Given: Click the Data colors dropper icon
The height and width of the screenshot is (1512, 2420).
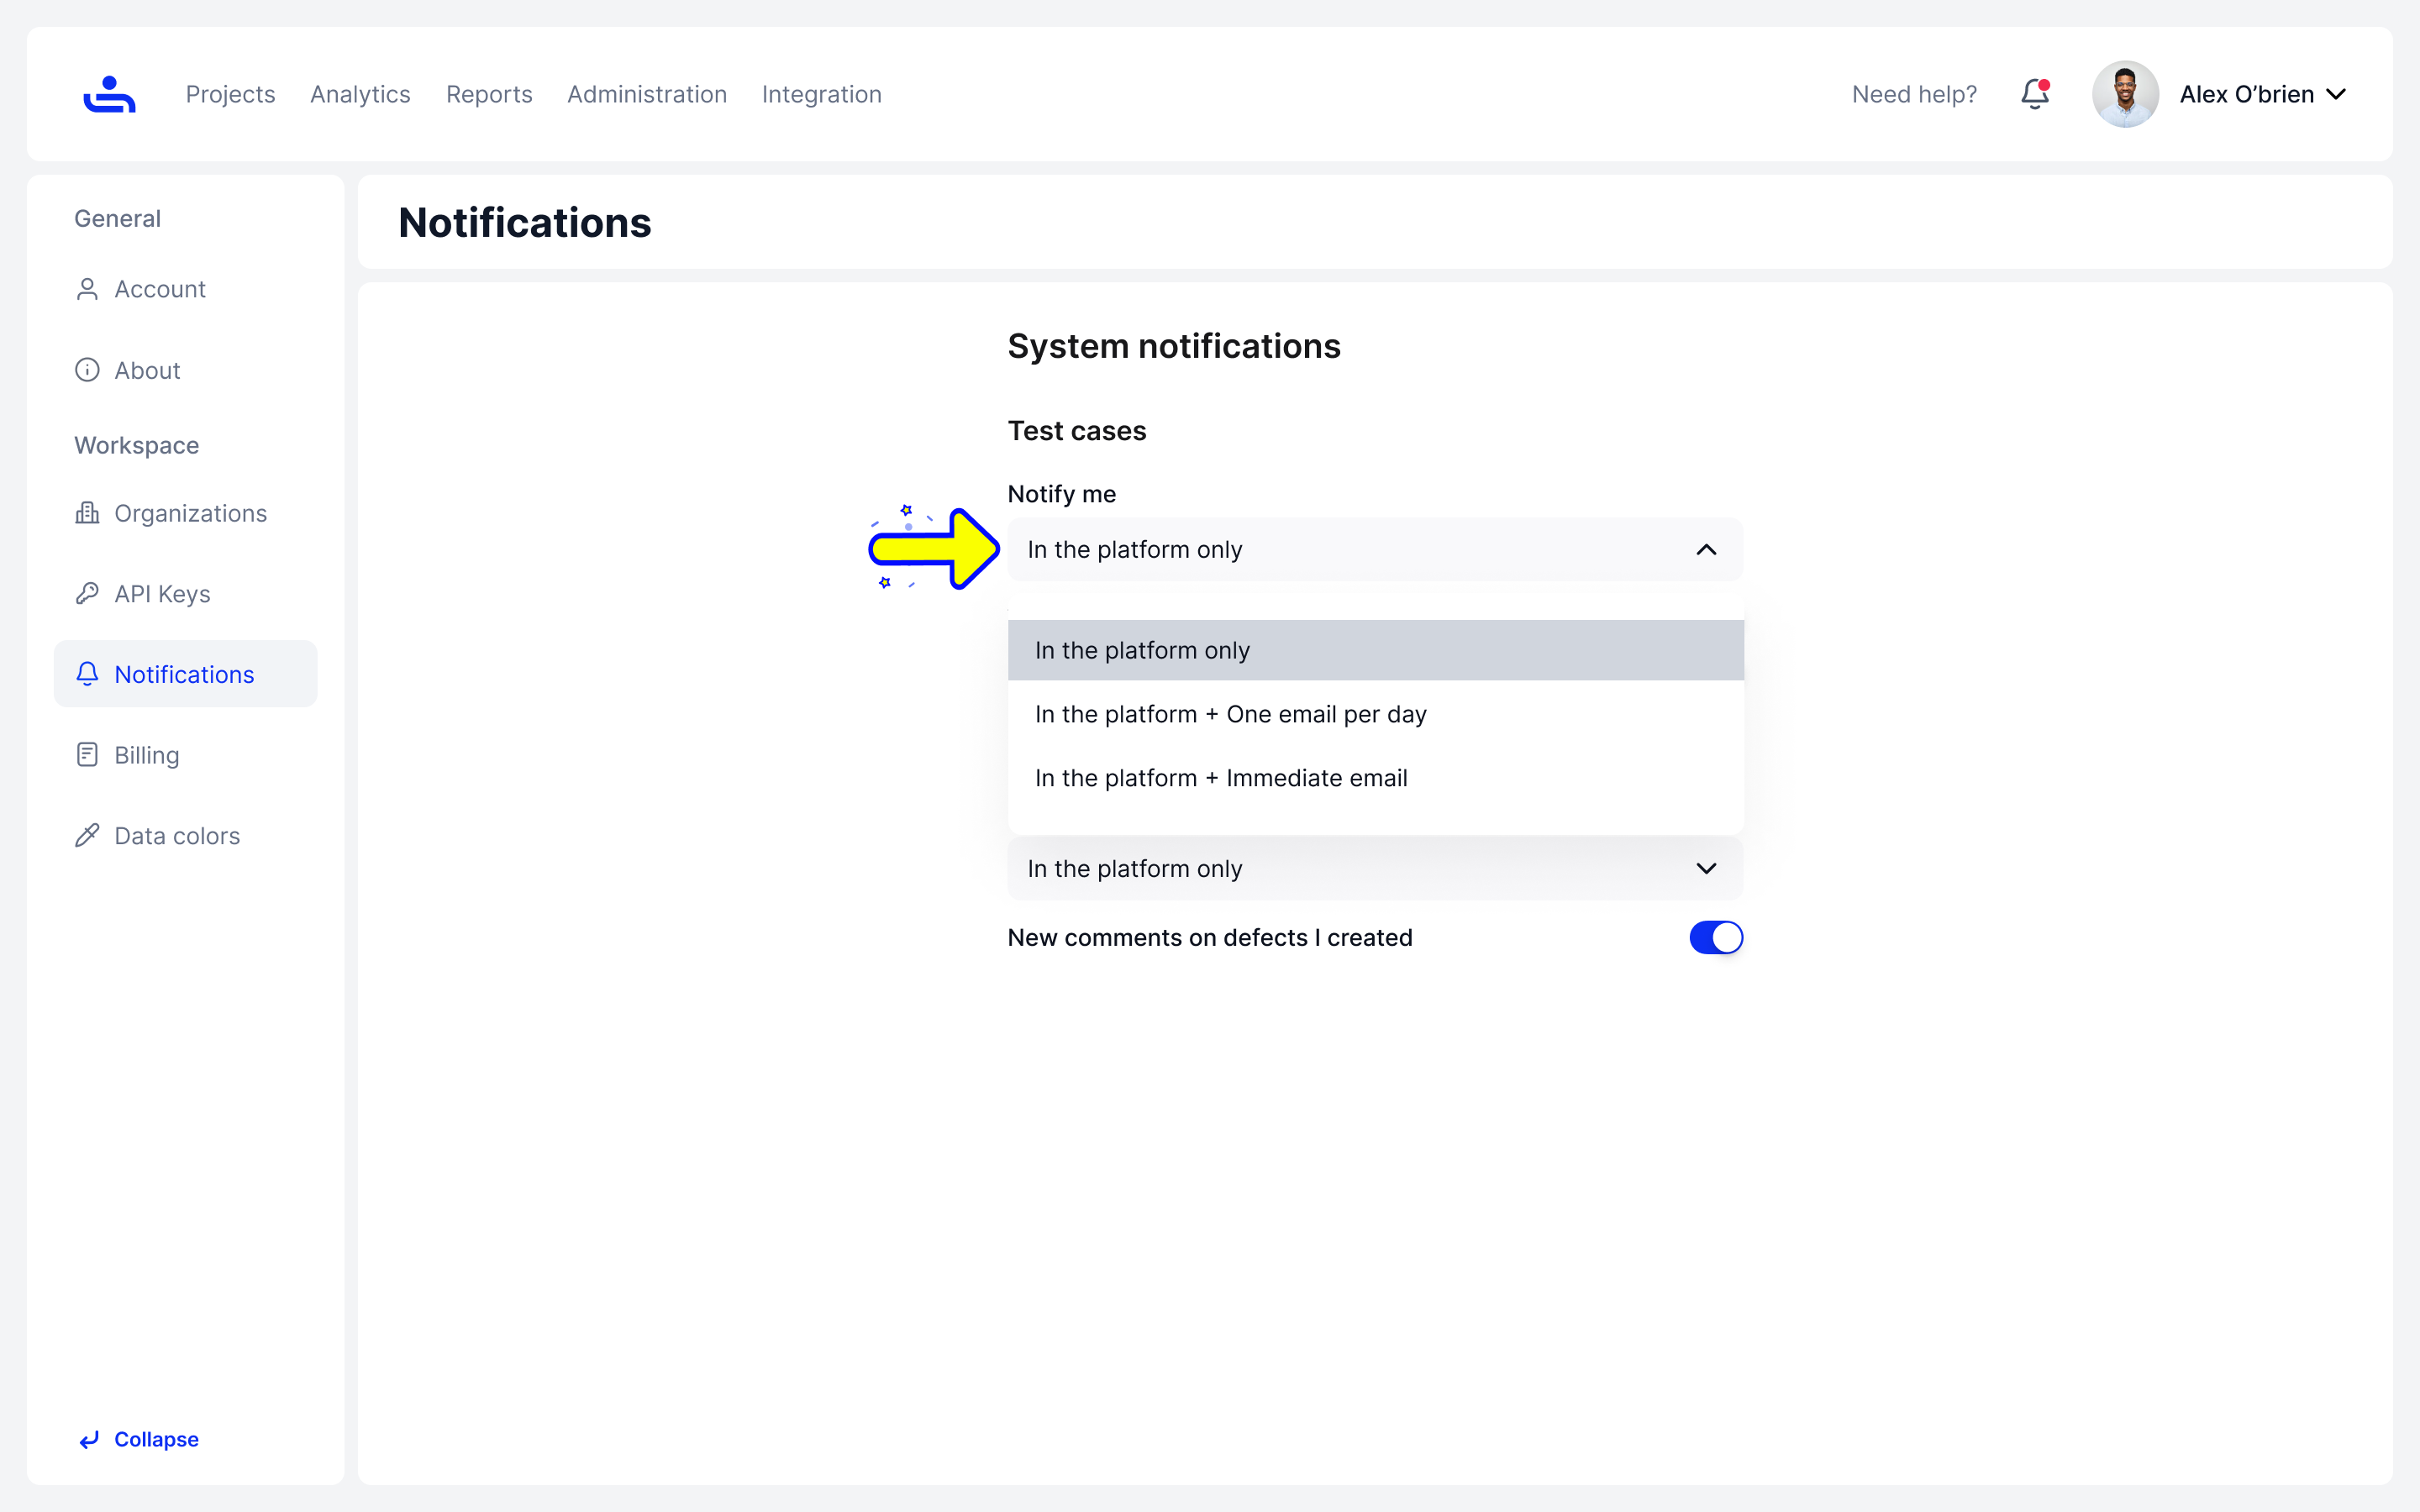Looking at the screenshot, I should click(x=87, y=836).
